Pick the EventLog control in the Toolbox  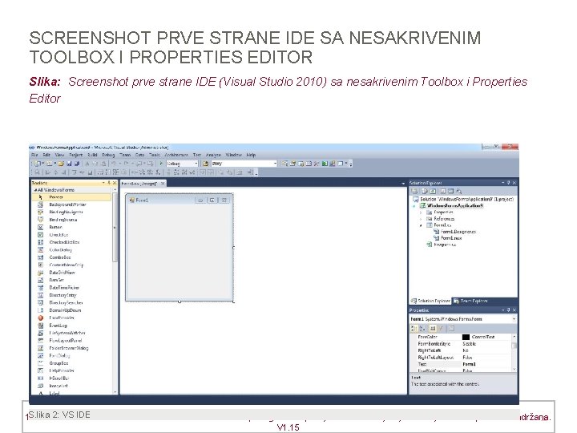pos(71,326)
